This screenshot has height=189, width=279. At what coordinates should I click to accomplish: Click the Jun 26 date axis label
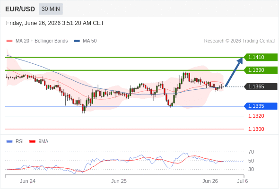click(210, 181)
